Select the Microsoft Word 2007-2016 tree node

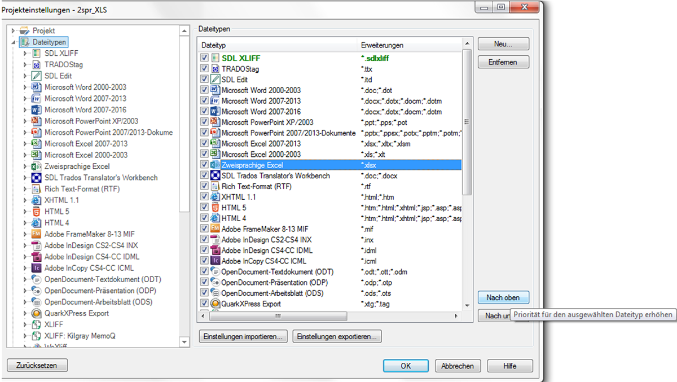pos(85,109)
